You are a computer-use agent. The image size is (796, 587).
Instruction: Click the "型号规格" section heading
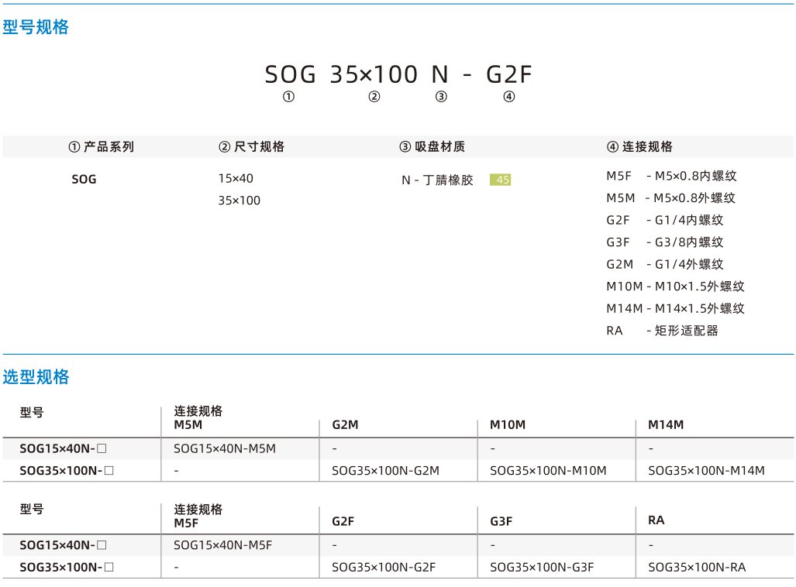coord(36,27)
